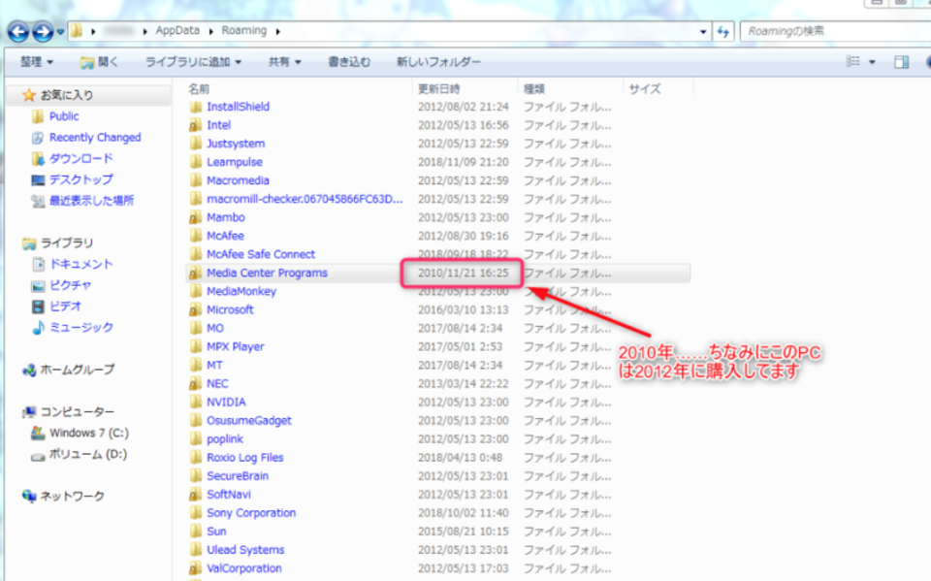
Task: Open recent locations dropdown beside Forward button
Action: tap(60, 31)
